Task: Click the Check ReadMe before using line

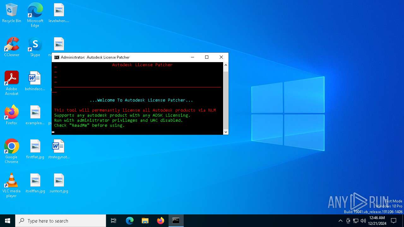Action: point(90,125)
